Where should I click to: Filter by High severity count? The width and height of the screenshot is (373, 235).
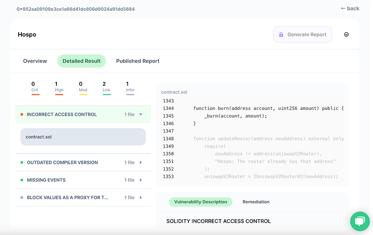[x=59, y=88]
